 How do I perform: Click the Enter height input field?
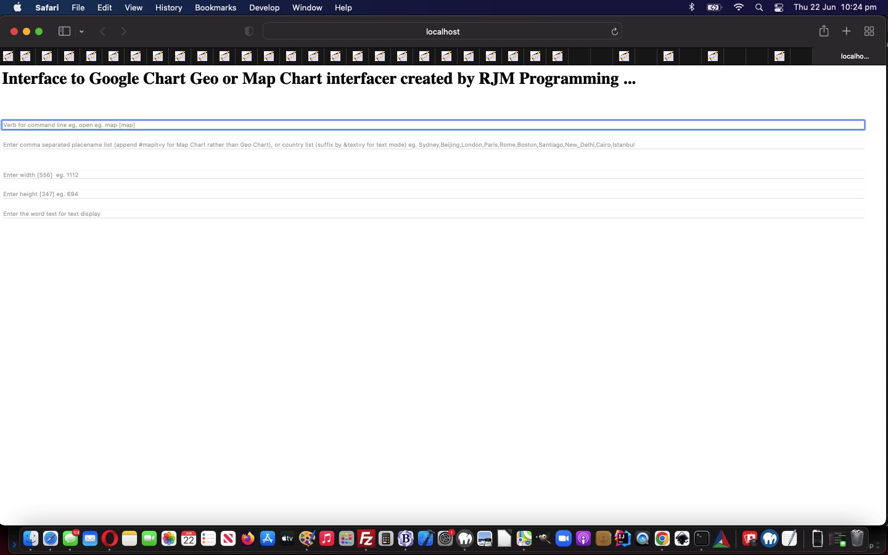pos(433,194)
